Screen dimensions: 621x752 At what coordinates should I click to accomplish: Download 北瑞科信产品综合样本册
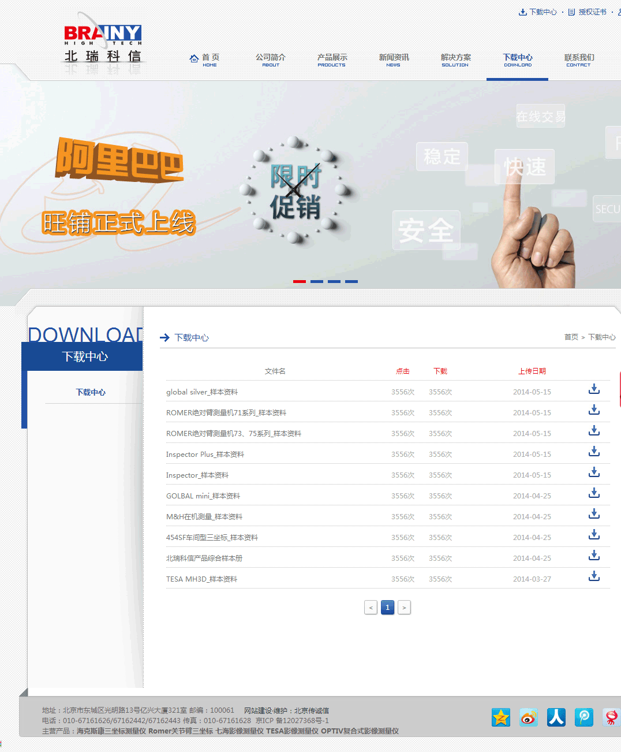[594, 556]
